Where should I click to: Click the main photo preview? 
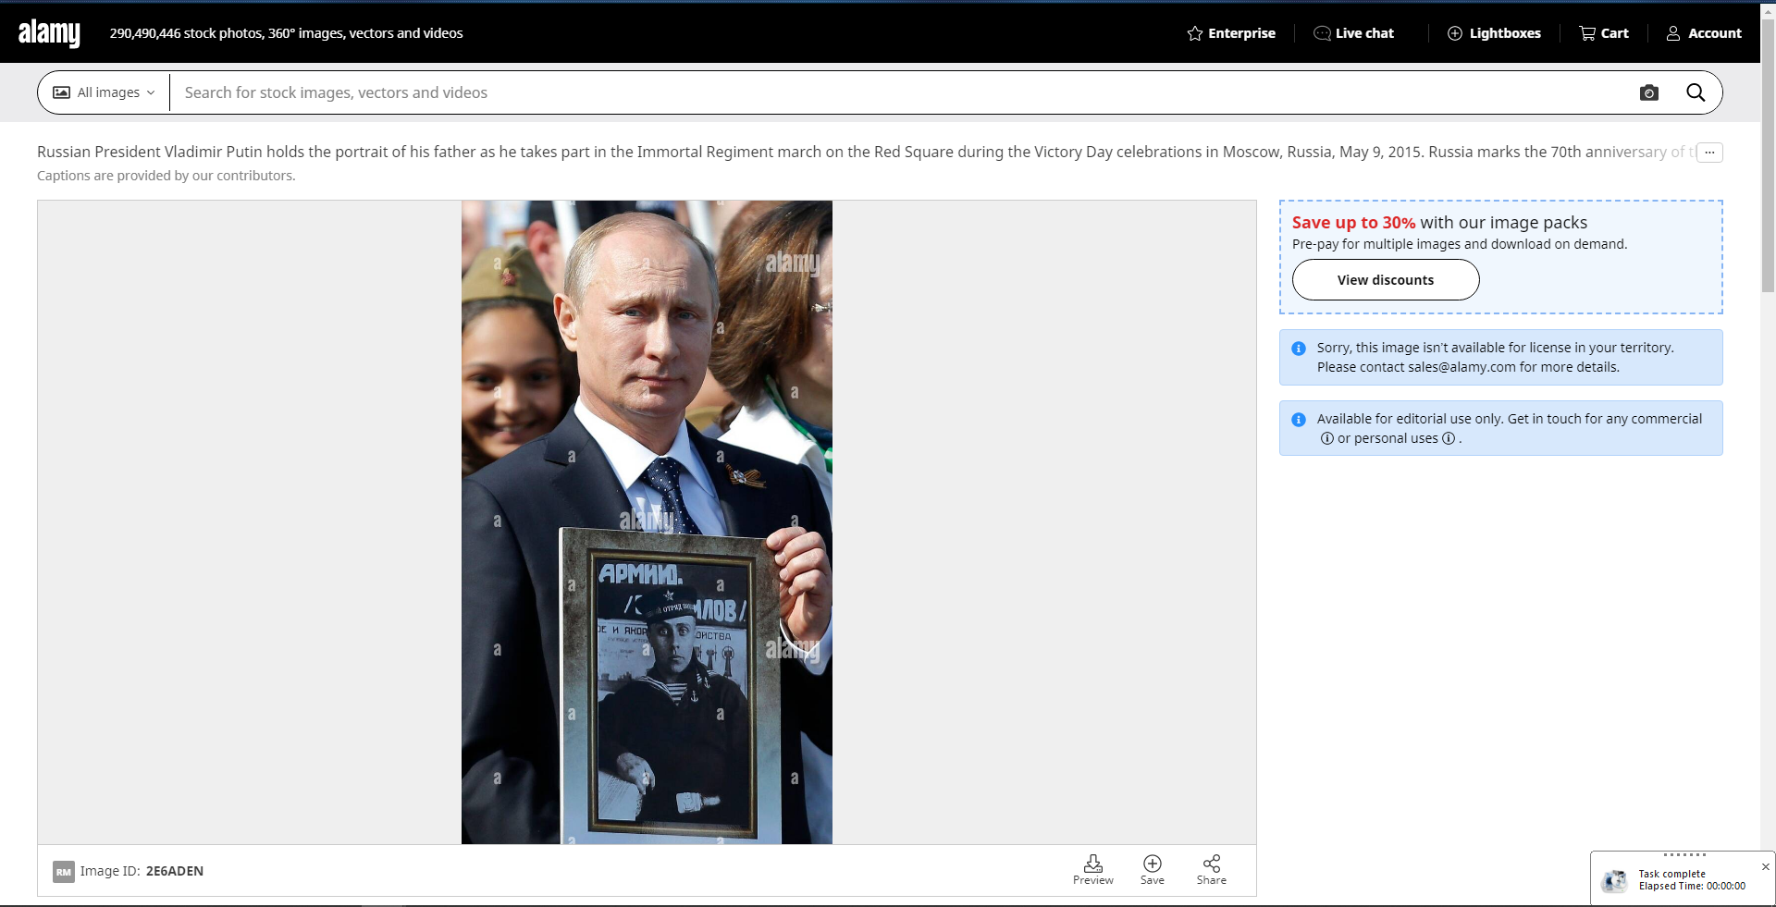pos(647,522)
